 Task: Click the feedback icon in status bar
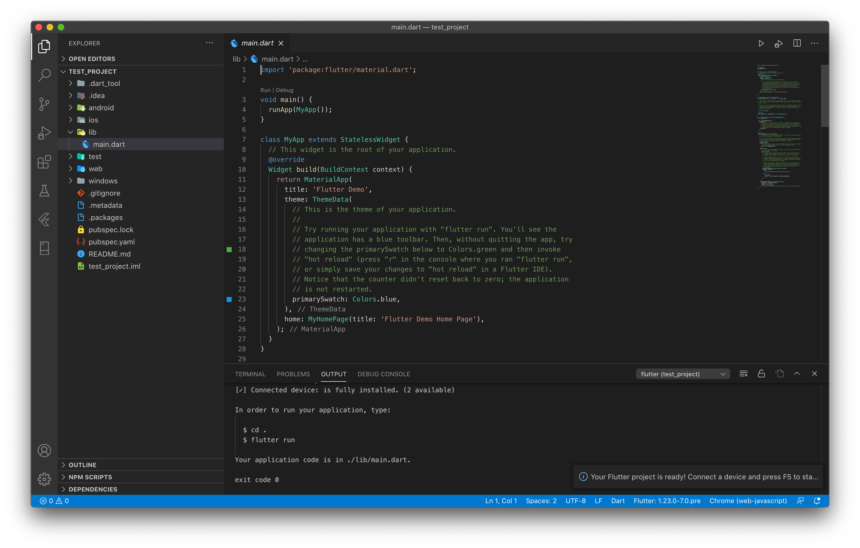point(800,501)
